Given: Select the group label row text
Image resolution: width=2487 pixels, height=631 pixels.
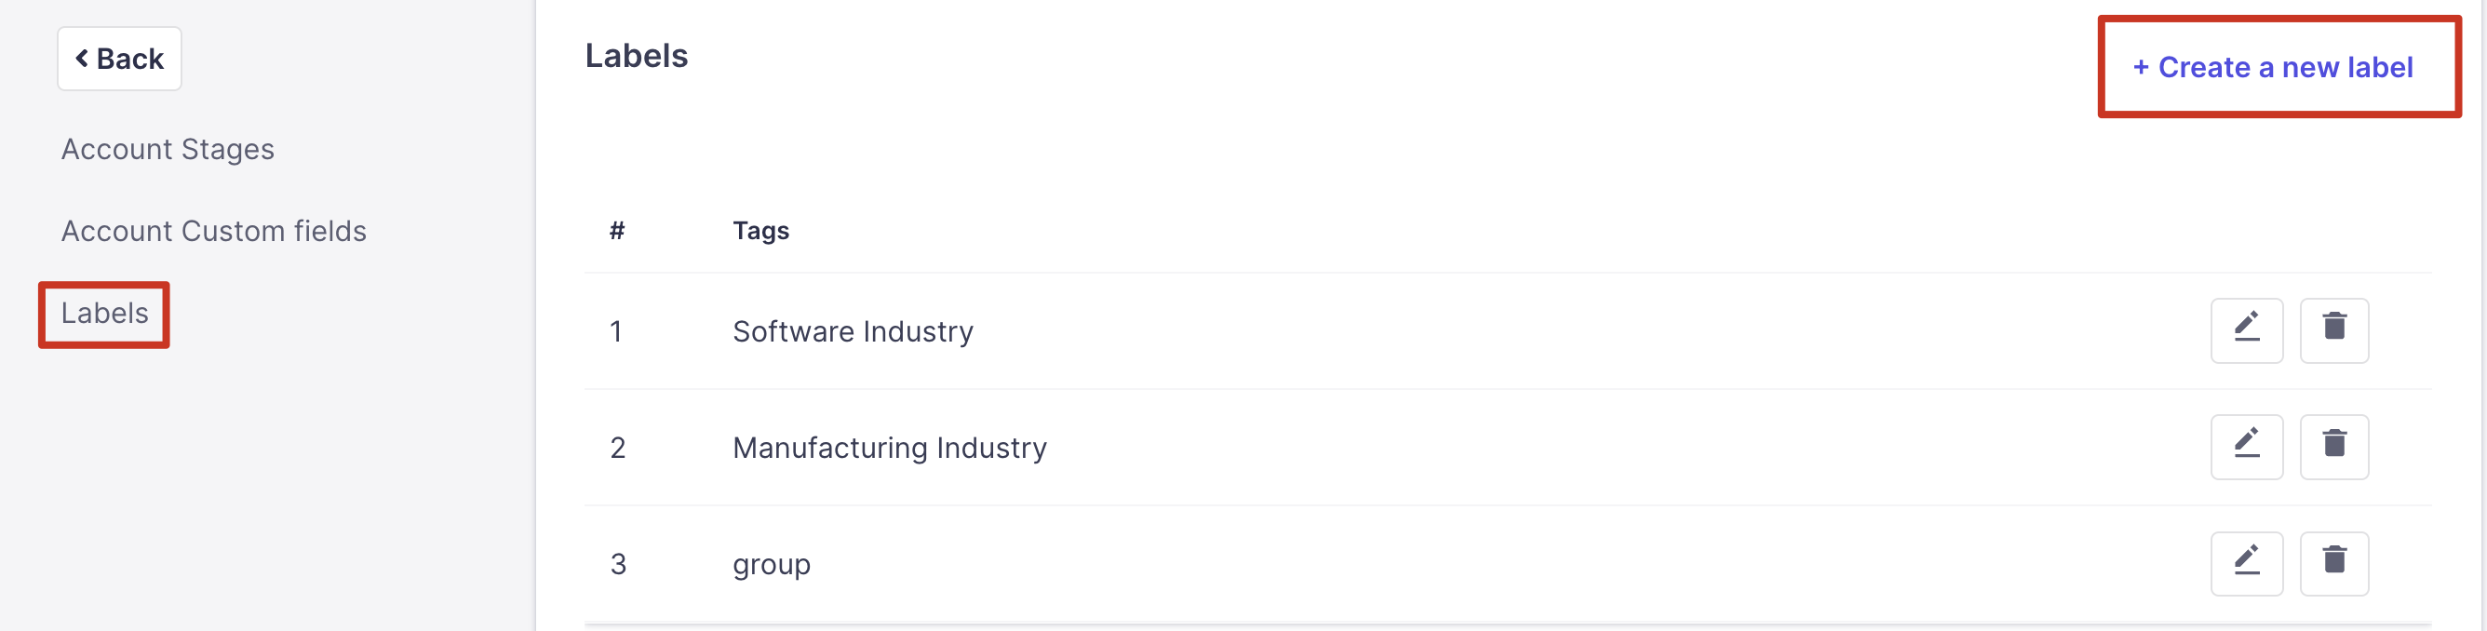Looking at the screenshot, I should [772, 564].
